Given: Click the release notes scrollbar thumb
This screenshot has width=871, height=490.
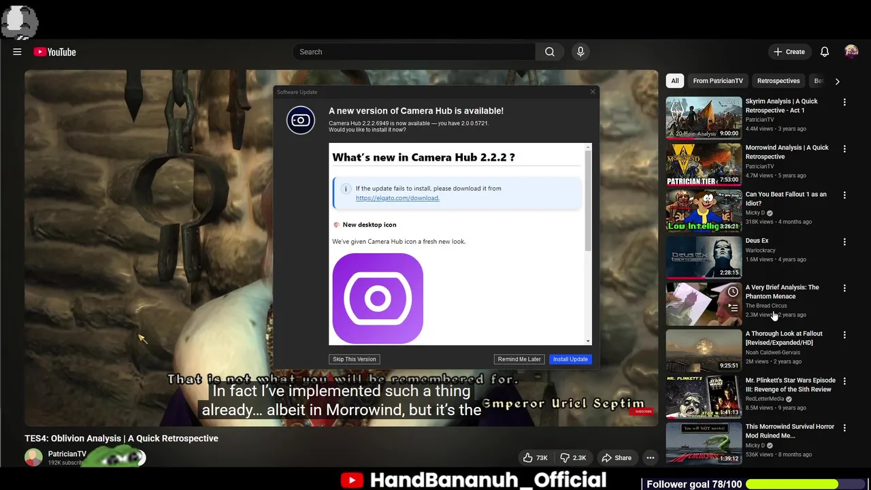Looking at the screenshot, I should point(589,200).
